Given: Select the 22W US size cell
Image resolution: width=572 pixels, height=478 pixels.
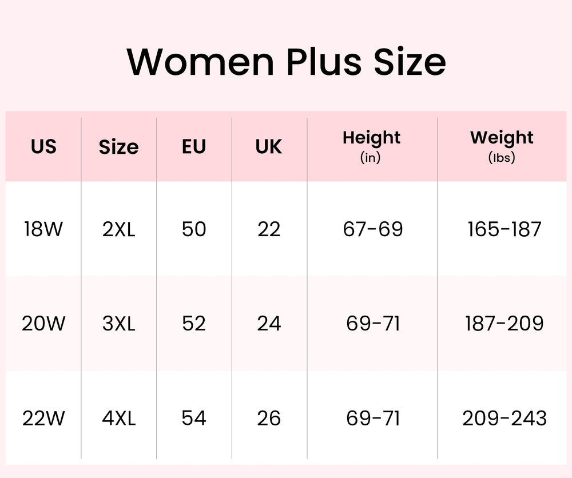Looking at the screenshot, I should click(43, 419).
